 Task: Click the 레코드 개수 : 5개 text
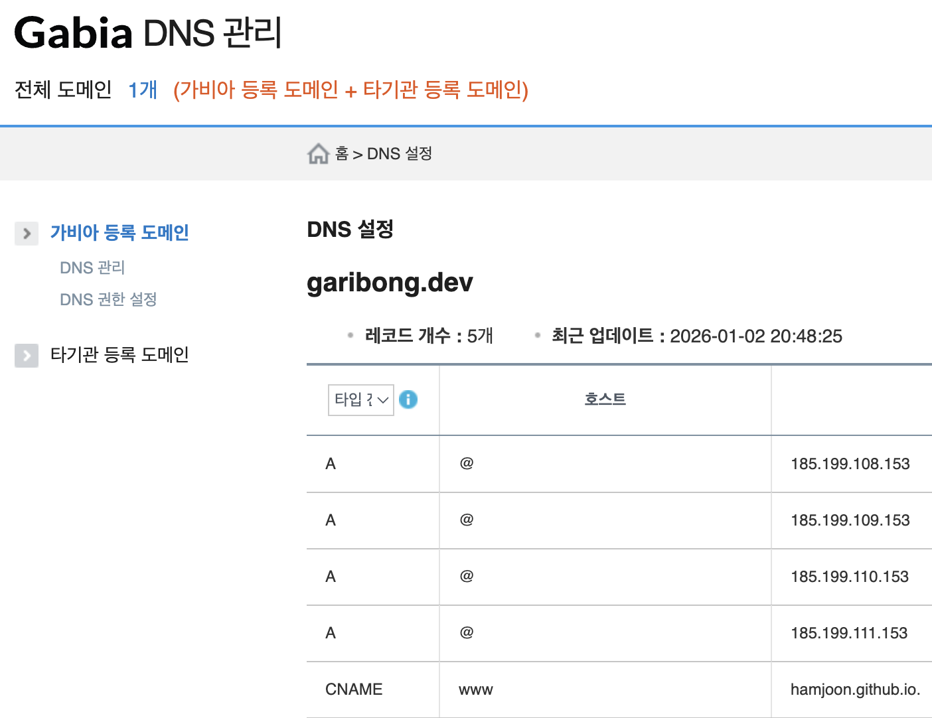click(429, 336)
